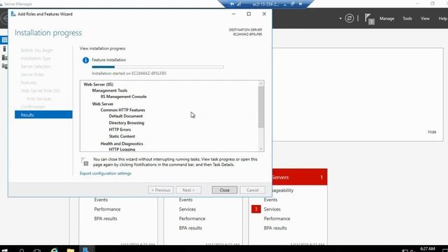Viewport: 448px width, 252px height.
Task: Select the All Servers sidebar icon
Action: pos(4,57)
